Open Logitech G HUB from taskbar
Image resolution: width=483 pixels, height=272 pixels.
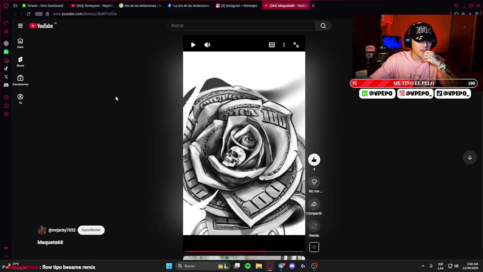[303, 266]
